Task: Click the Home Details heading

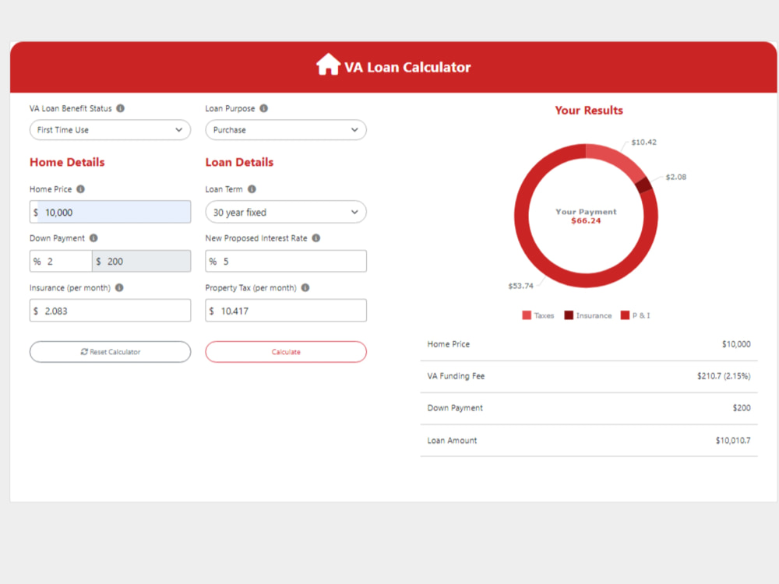Action: point(67,163)
